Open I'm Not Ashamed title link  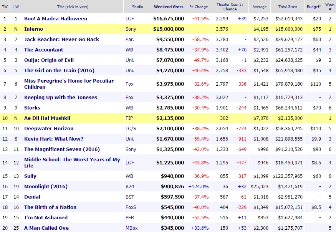click(x=46, y=218)
